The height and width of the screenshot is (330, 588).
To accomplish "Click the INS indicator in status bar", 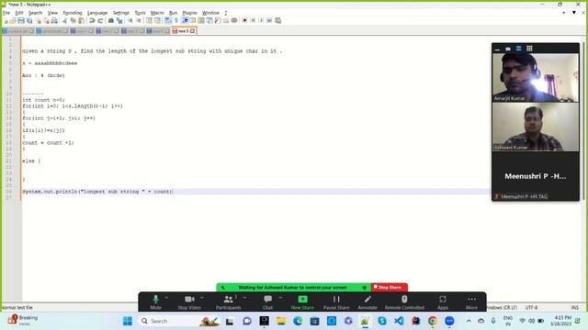I will click(575, 308).
